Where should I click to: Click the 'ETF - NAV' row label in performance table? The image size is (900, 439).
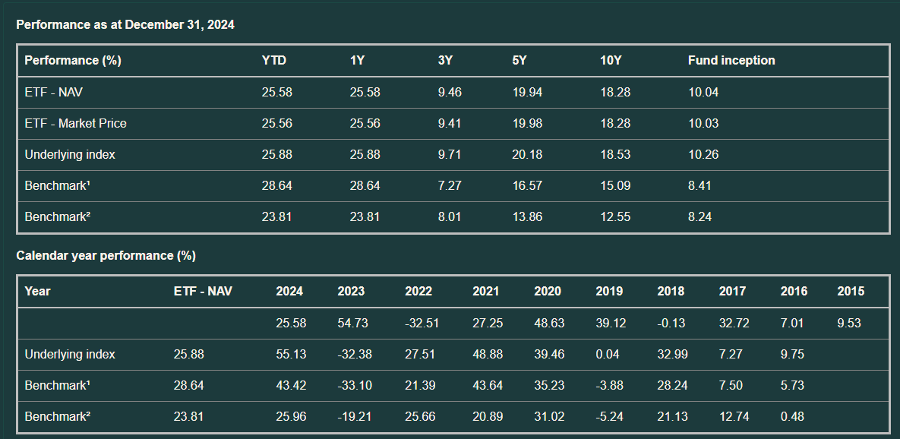53,93
